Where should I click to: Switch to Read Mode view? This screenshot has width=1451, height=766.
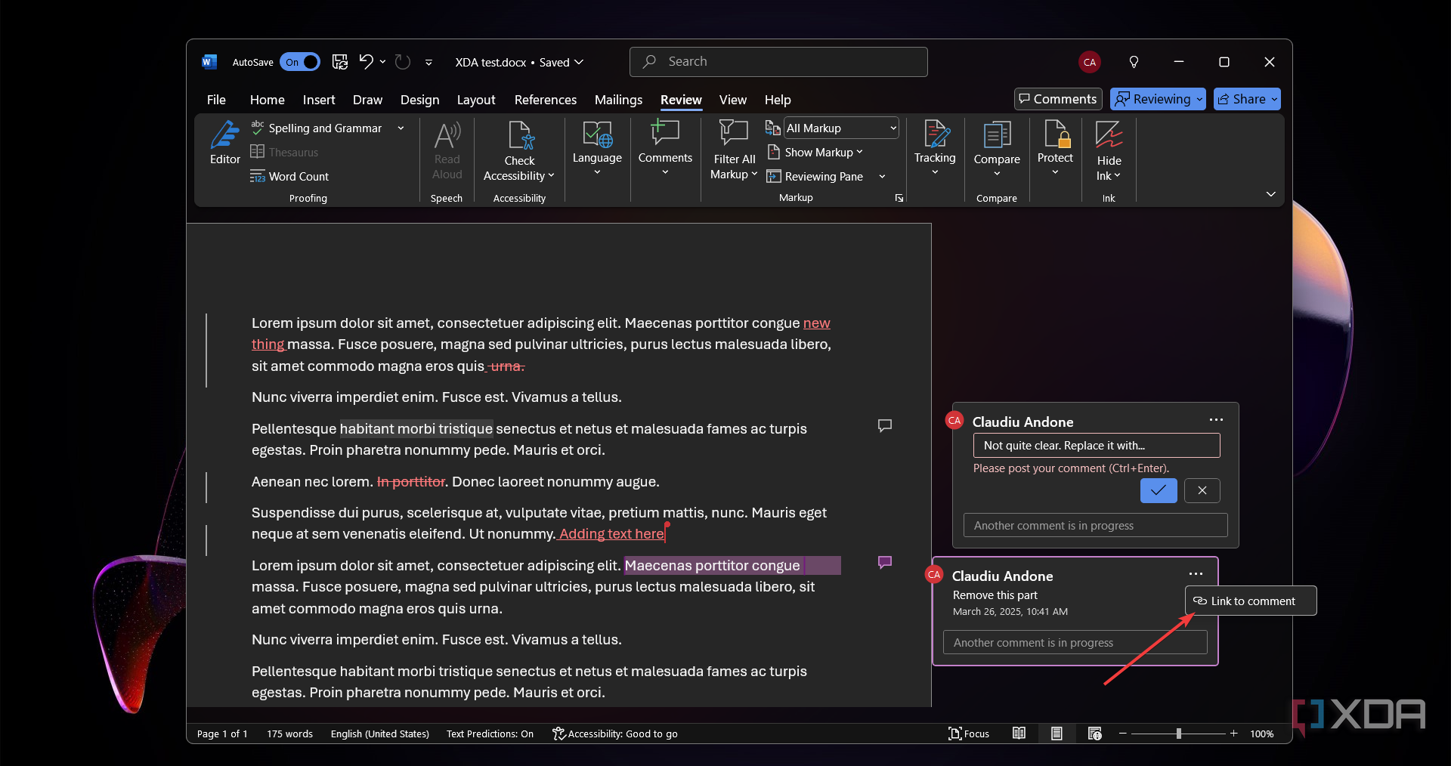pos(1019,734)
